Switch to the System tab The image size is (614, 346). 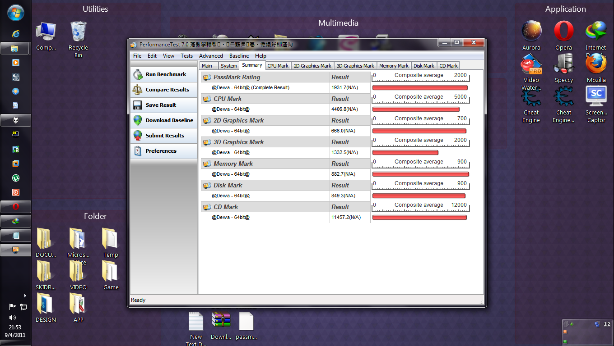229,66
